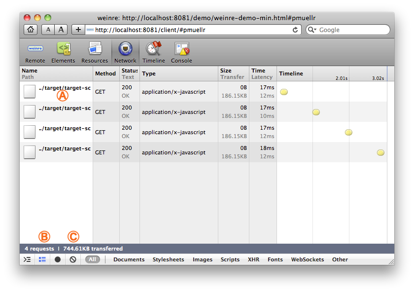Filter requests by Scripts
Image resolution: width=414 pixels, height=292 pixels.
click(x=230, y=259)
